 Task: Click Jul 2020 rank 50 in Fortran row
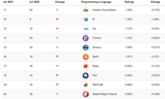point(31,38)
